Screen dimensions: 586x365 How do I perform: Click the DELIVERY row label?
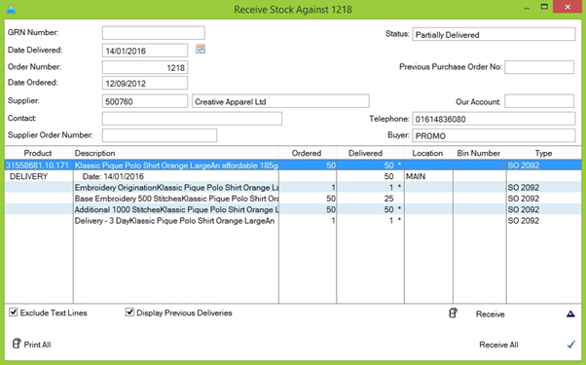pos(29,176)
